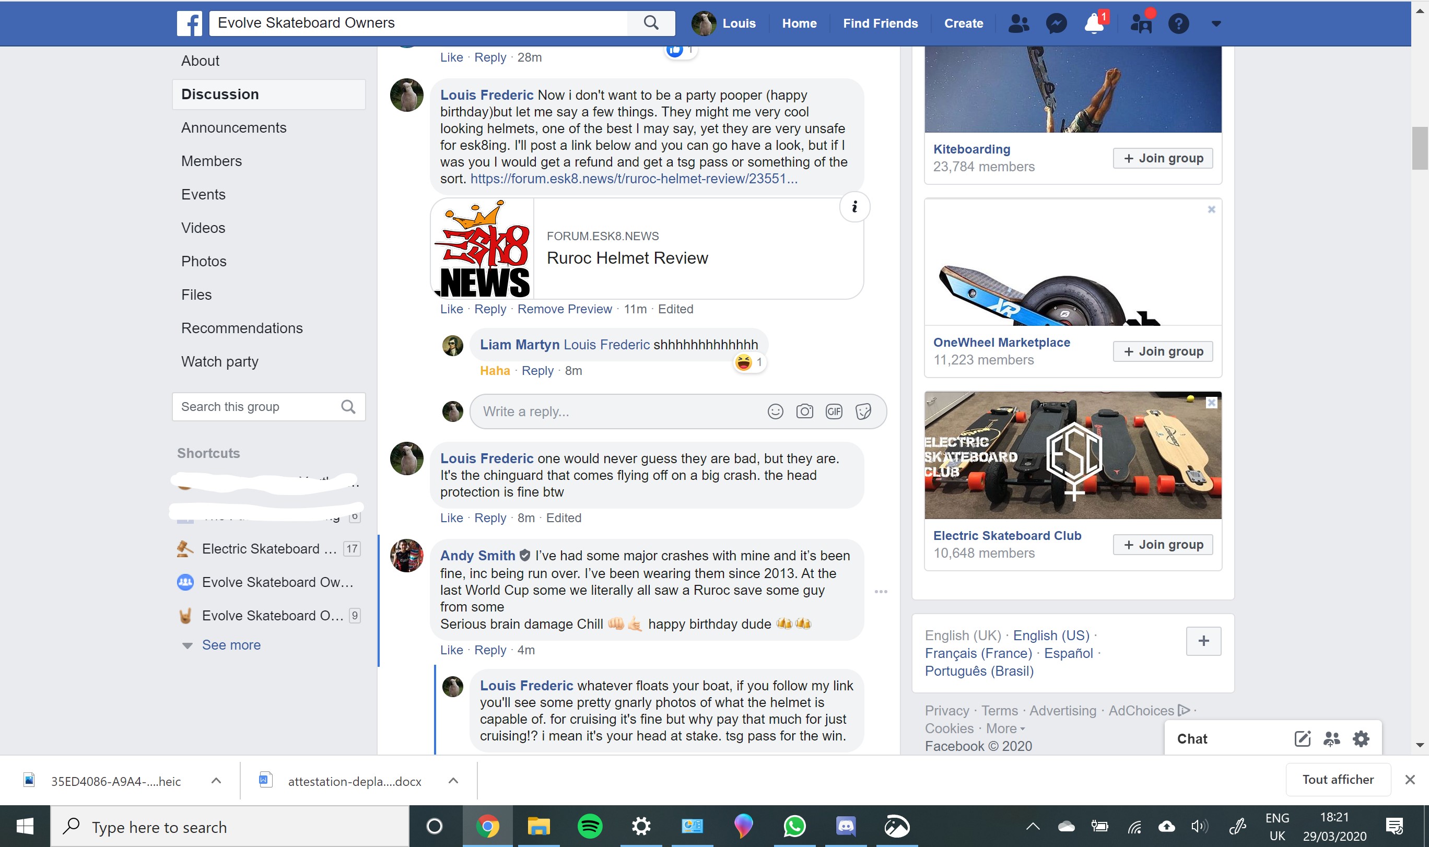Click Tout afficher in downloads bar
This screenshot has width=1429, height=847.
point(1338,780)
